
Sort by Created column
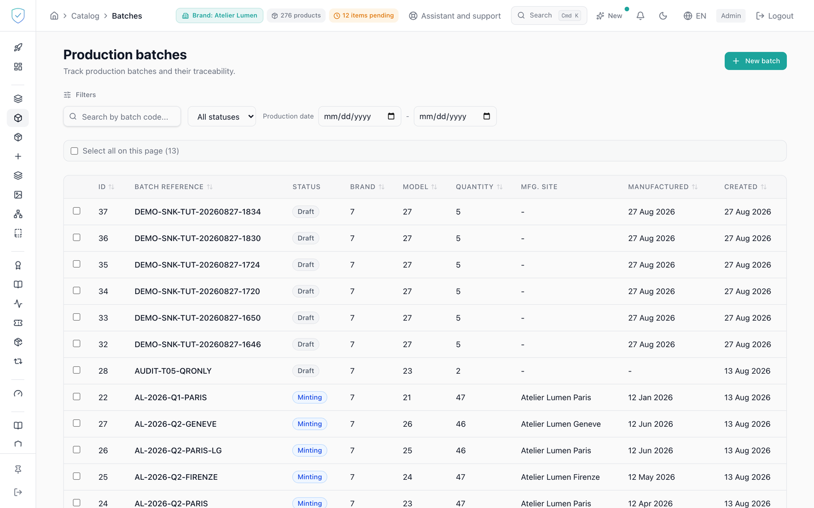point(746,187)
